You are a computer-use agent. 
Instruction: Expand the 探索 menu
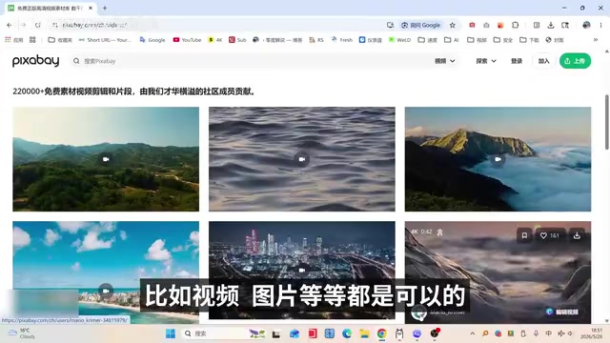click(x=486, y=61)
